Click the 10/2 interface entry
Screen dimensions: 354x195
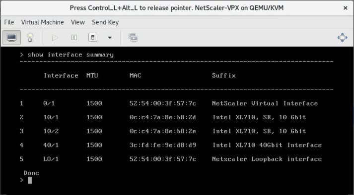tap(51, 131)
